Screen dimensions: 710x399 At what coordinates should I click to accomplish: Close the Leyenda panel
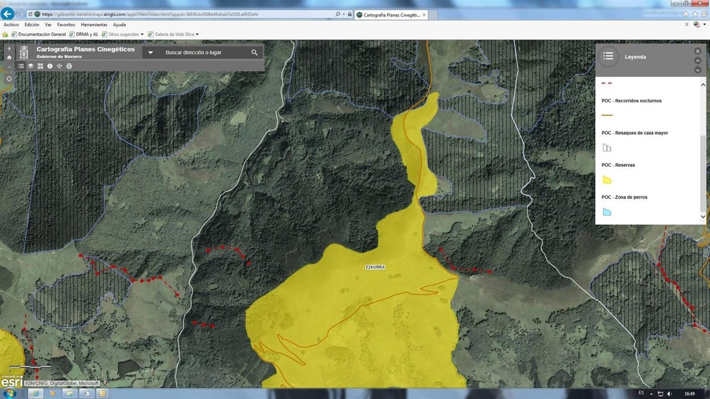point(698,51)
